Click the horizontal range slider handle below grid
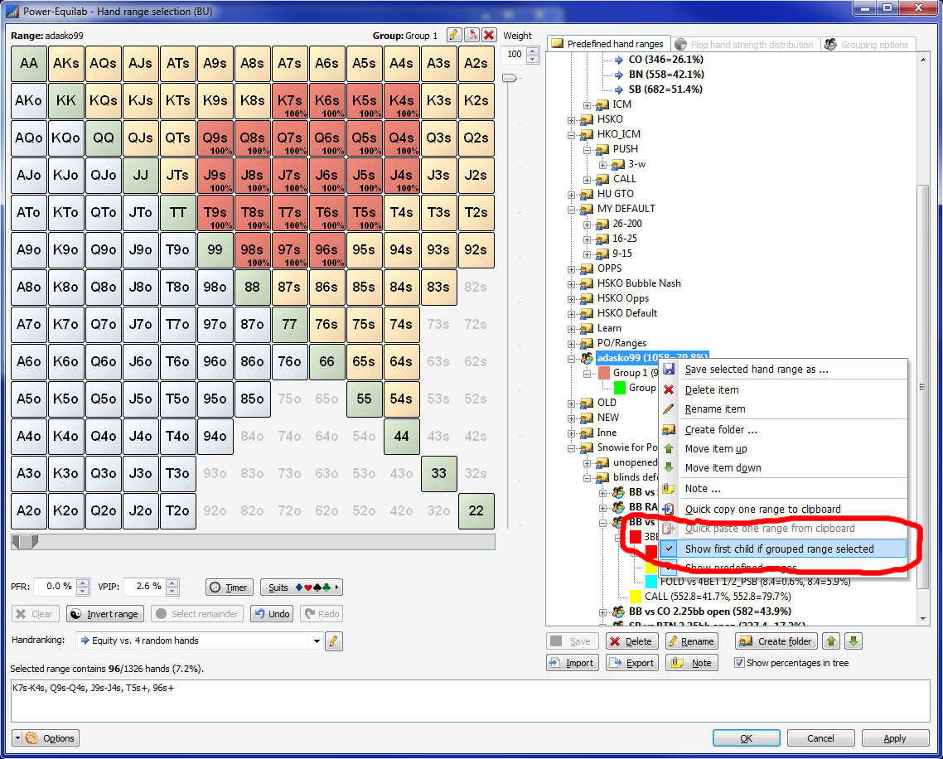943x759 pixels. click(x=25, y=542)
